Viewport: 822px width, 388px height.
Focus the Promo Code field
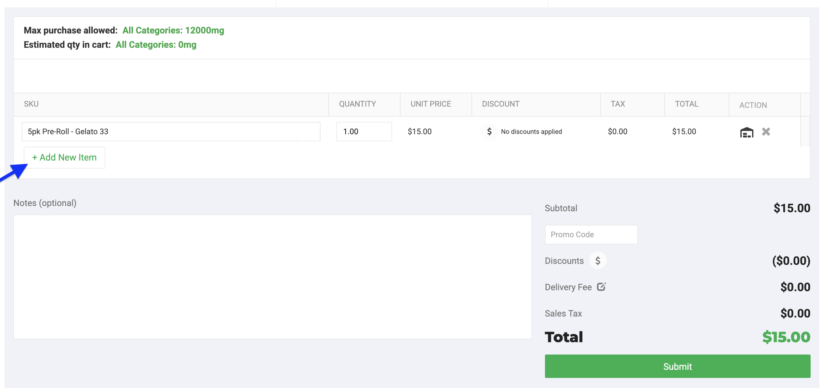pyautogui.click(x=591, y=235)
